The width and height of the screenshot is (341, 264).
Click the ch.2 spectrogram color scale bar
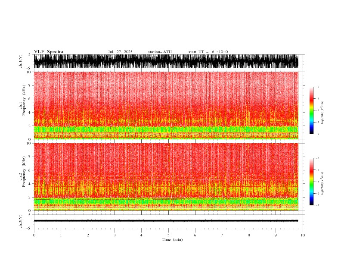pos(311,182)
